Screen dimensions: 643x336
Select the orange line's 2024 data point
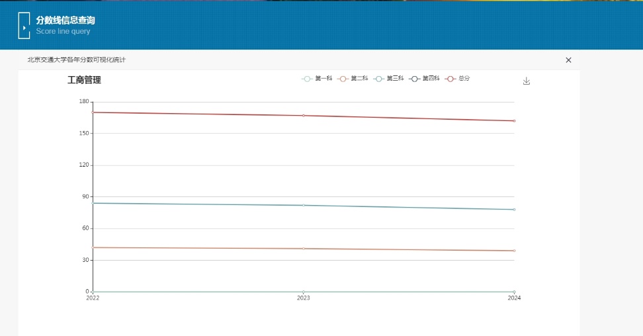514,251
